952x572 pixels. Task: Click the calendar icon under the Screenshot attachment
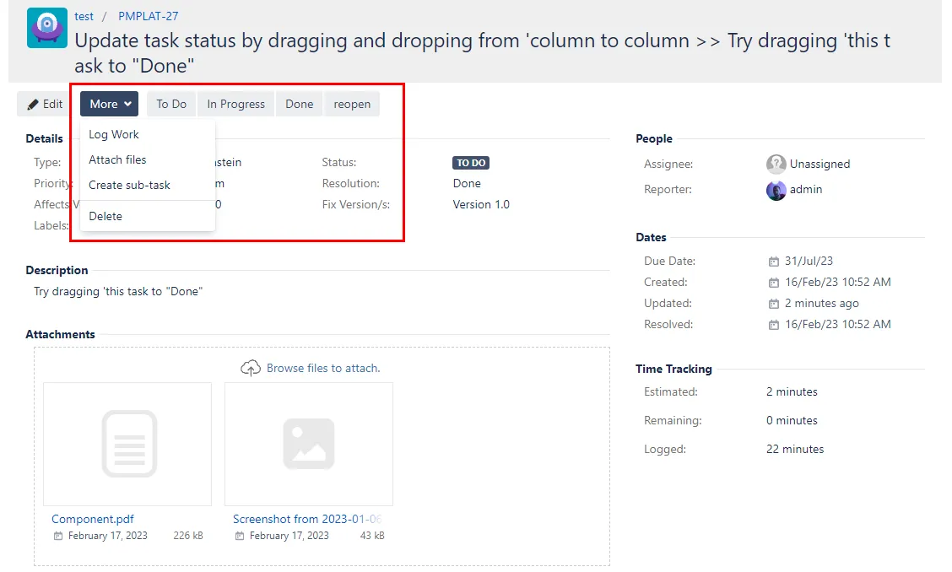(240, 537)
